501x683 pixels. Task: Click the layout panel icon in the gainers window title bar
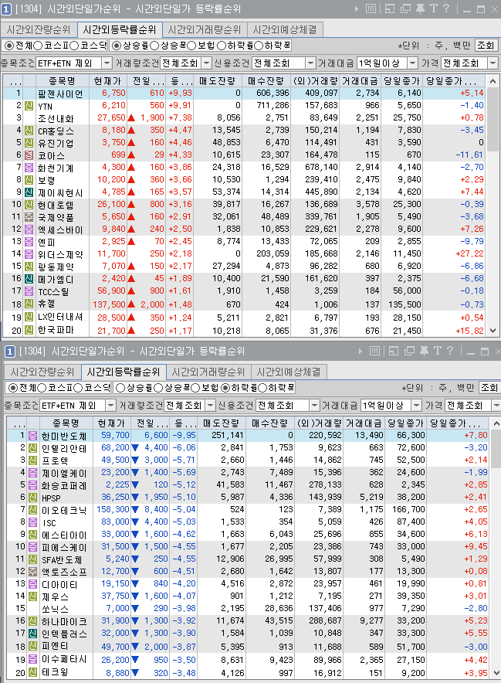390,8
